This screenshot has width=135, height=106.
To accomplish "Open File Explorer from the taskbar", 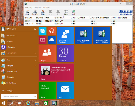I will pyautogui.click(x=37, y=103).
